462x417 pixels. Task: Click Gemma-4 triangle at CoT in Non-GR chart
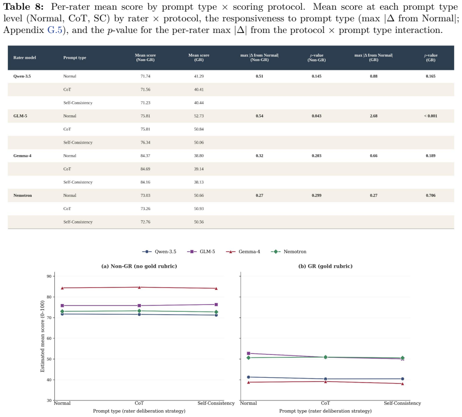(x=139, y=288)
